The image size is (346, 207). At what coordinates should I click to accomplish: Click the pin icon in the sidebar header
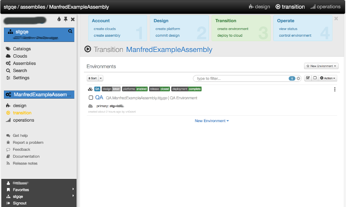(x=66, y=19)
